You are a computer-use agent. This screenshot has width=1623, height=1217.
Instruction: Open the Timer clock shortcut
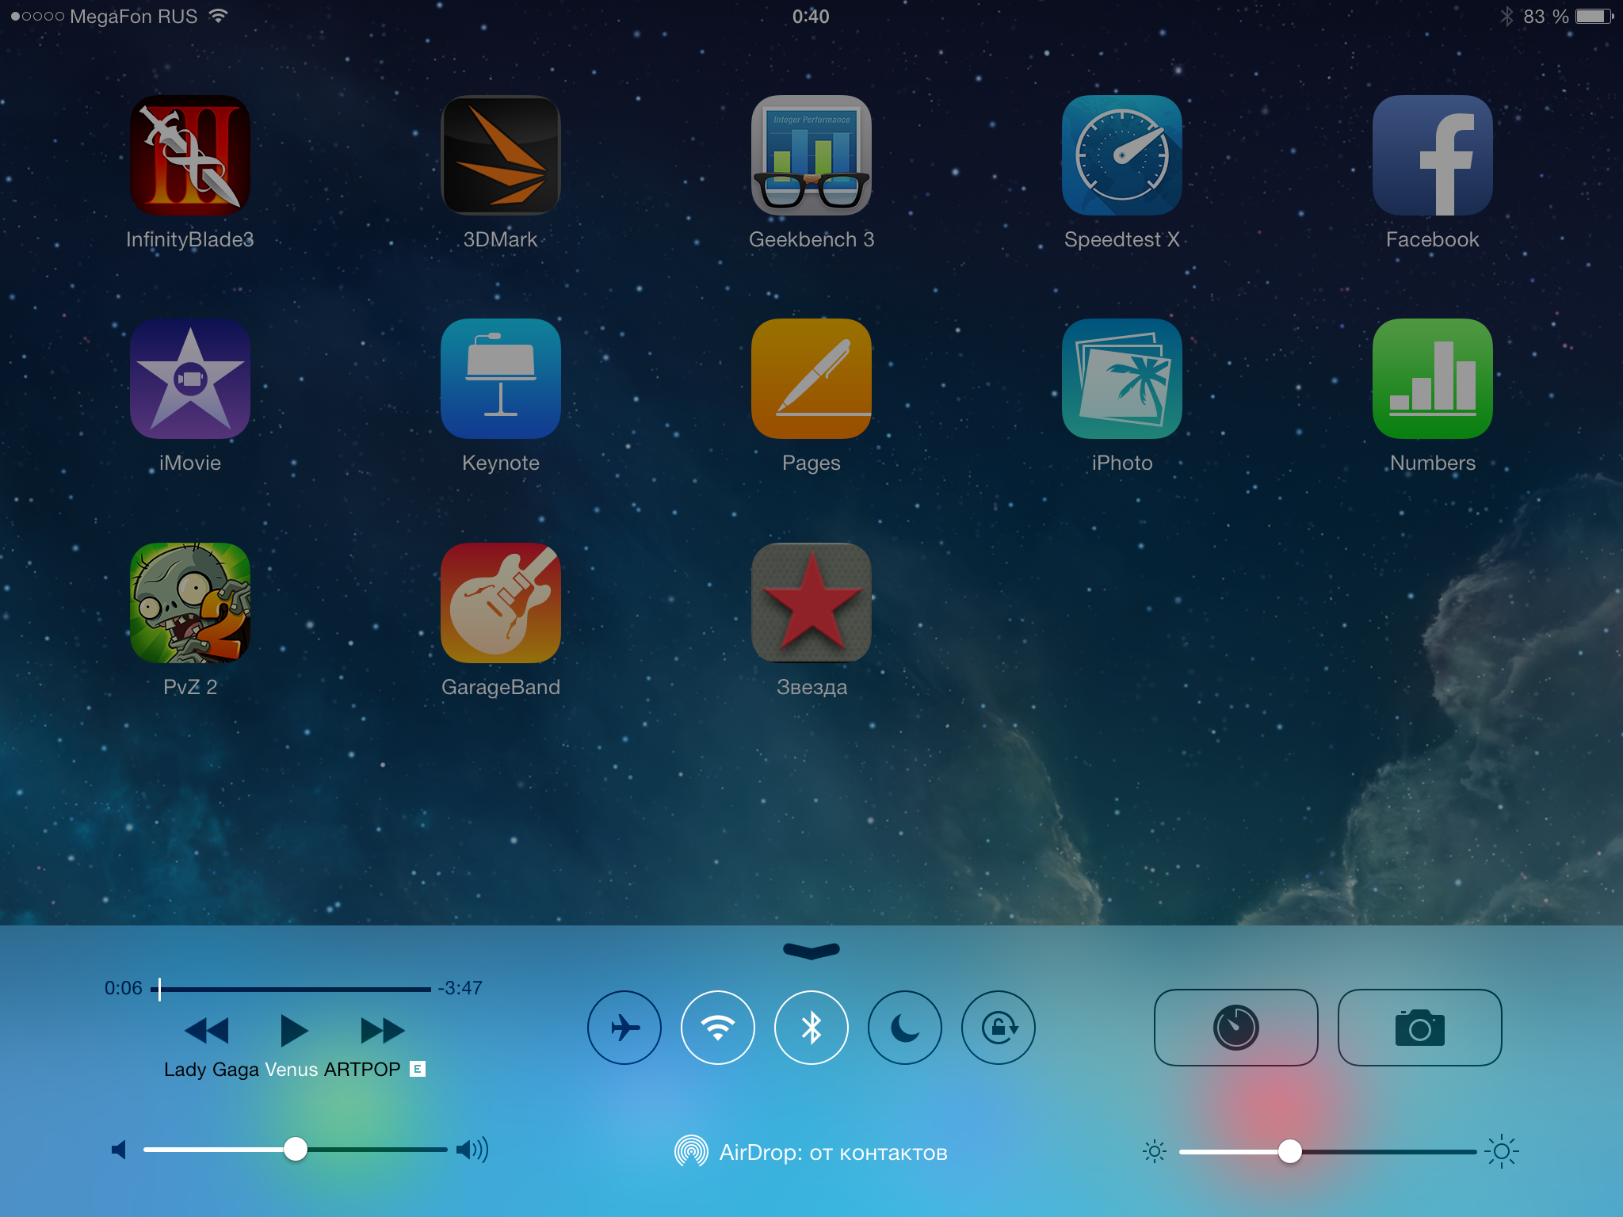coord(1236,1028)
